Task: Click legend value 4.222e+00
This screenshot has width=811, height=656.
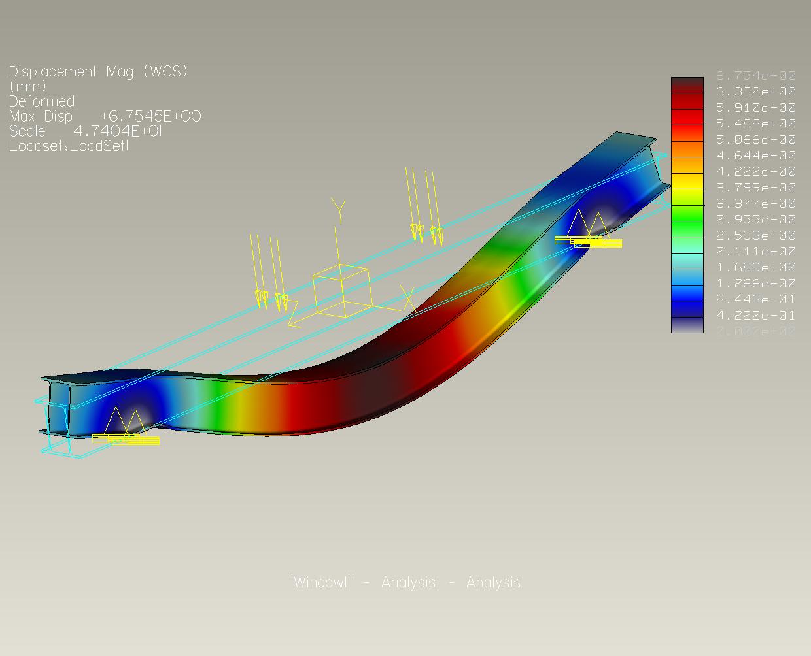Action: click(756, 171)
